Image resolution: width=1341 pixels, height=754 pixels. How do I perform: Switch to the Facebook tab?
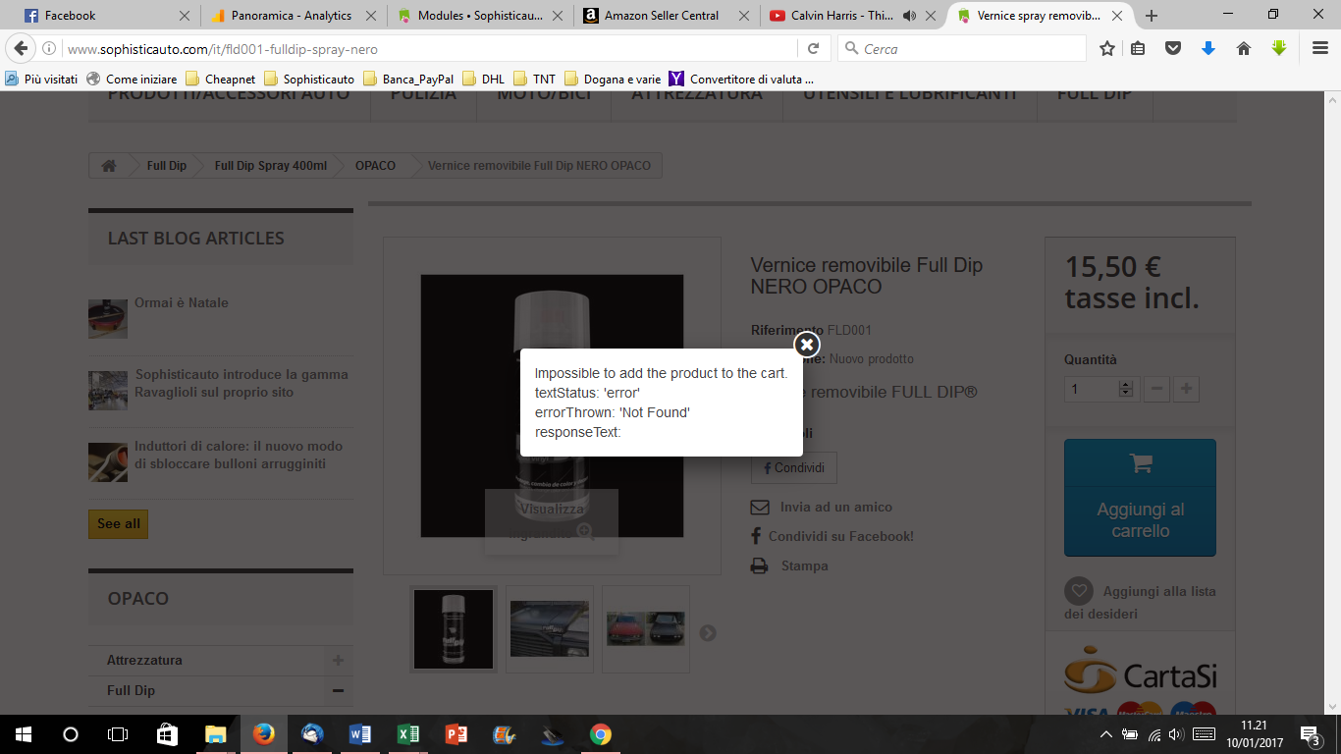coord(101,16)
